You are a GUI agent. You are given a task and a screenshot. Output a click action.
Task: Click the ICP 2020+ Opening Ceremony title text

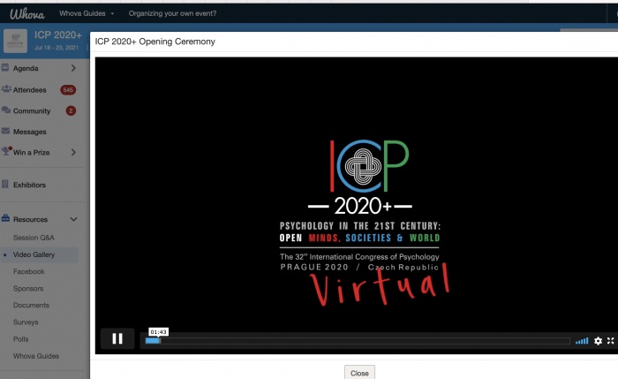(x=154, y=42)
